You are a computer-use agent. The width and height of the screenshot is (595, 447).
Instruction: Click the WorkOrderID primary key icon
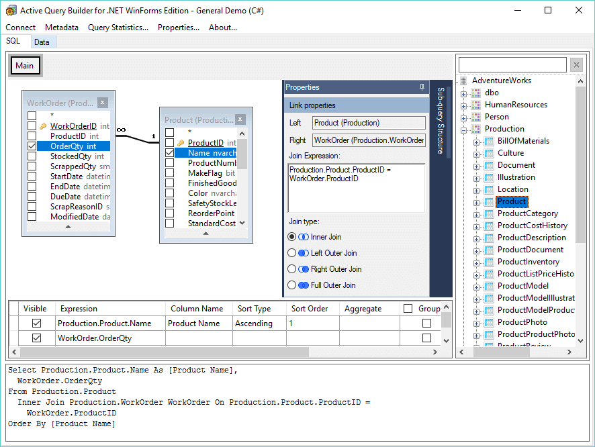pyautogui.click(x=43, y=126)
